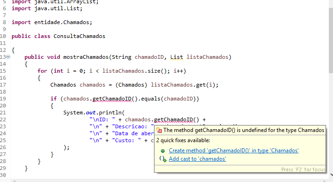Click line number 17 in gutter

(x=3, y=85)
